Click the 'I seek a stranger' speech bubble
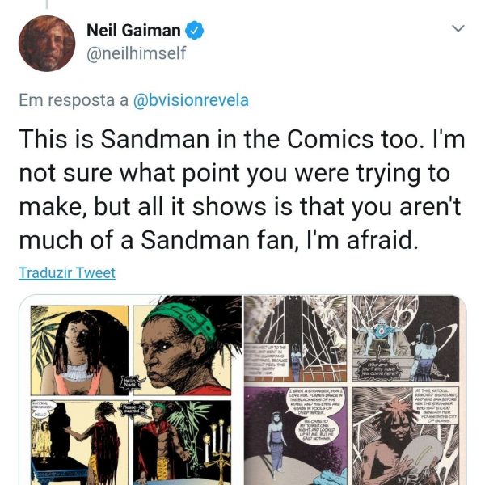Screen dimensions: 485x485 coord(315,401)
